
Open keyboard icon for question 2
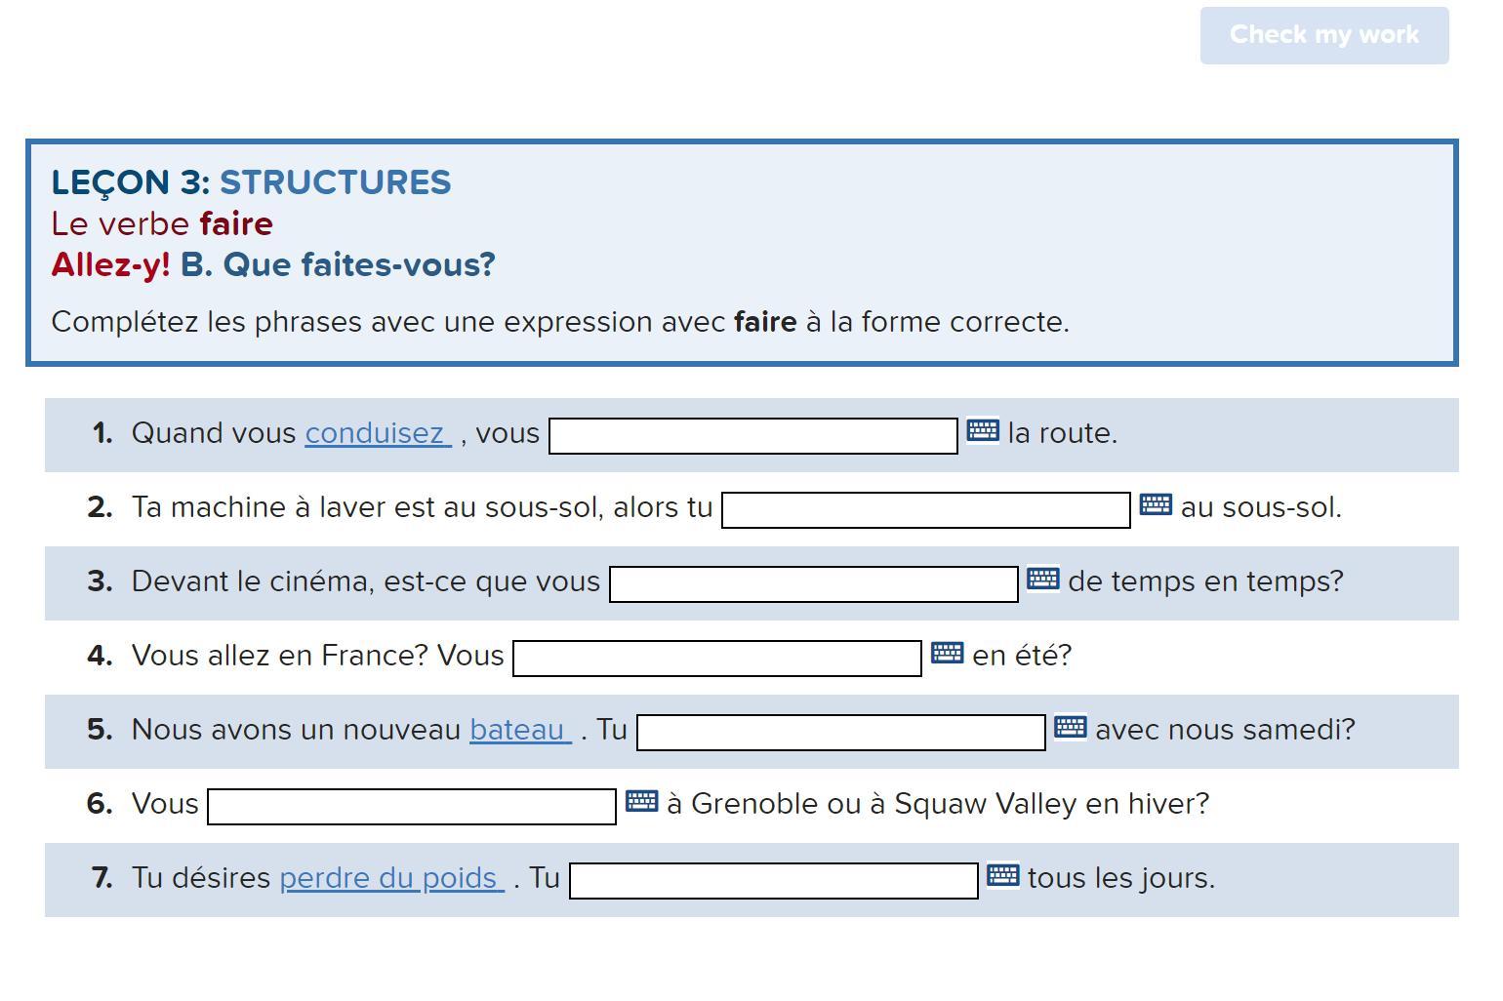[1156, 504]
